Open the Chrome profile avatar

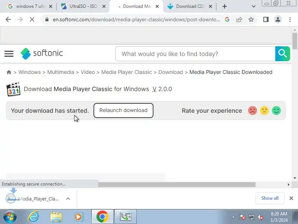[x=278, y=19]
